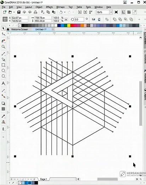Open the Undo history dropdown arrow
The height and width of the screenshot is (185, 146).
tap(65, 12)
